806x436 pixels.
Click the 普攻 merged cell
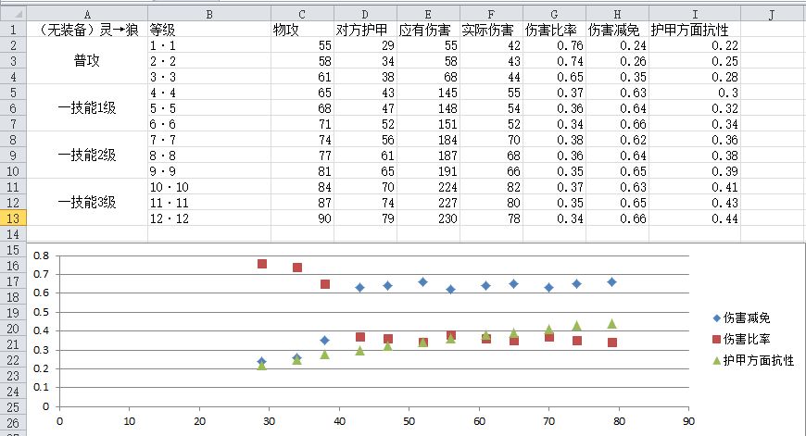tap(87, 60)
